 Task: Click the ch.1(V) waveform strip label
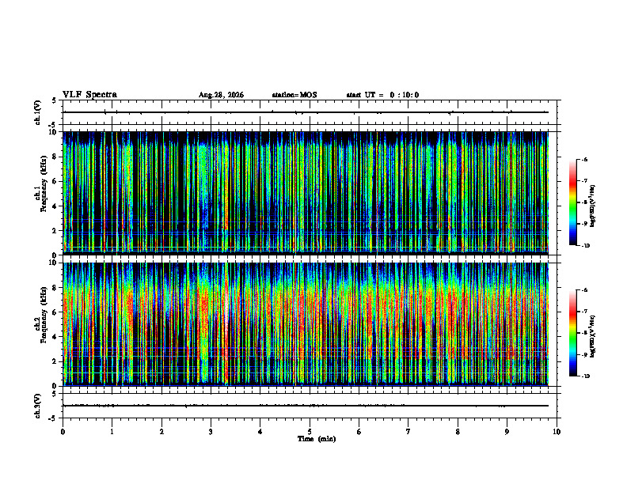pos(38,112)
